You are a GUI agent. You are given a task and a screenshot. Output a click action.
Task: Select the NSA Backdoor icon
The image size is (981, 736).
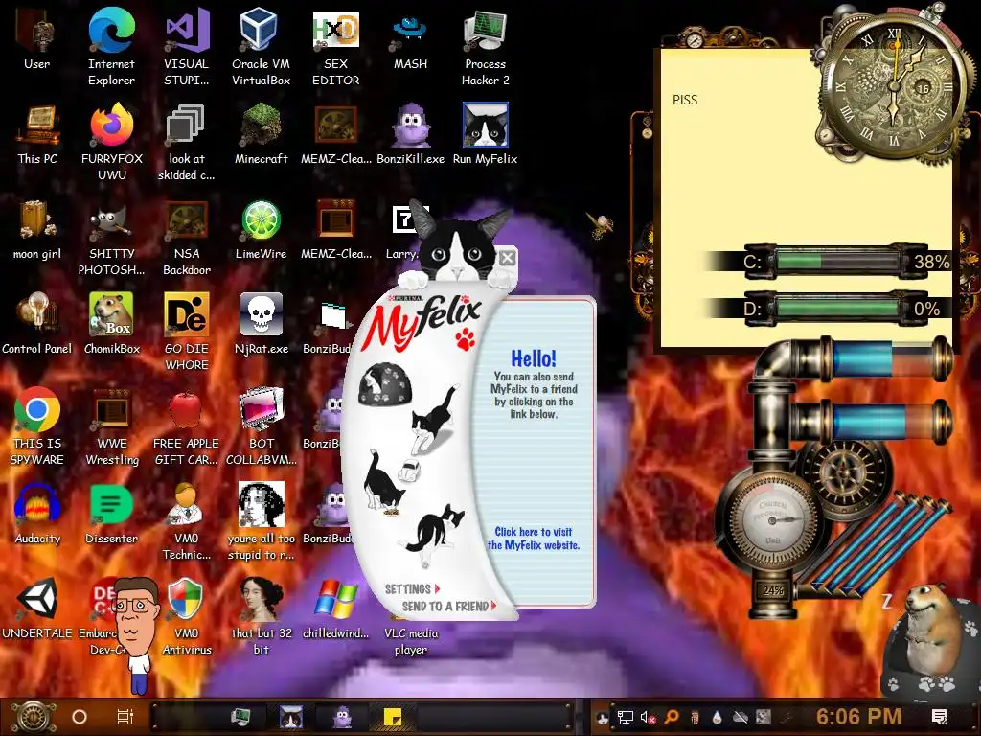(187, 221)
